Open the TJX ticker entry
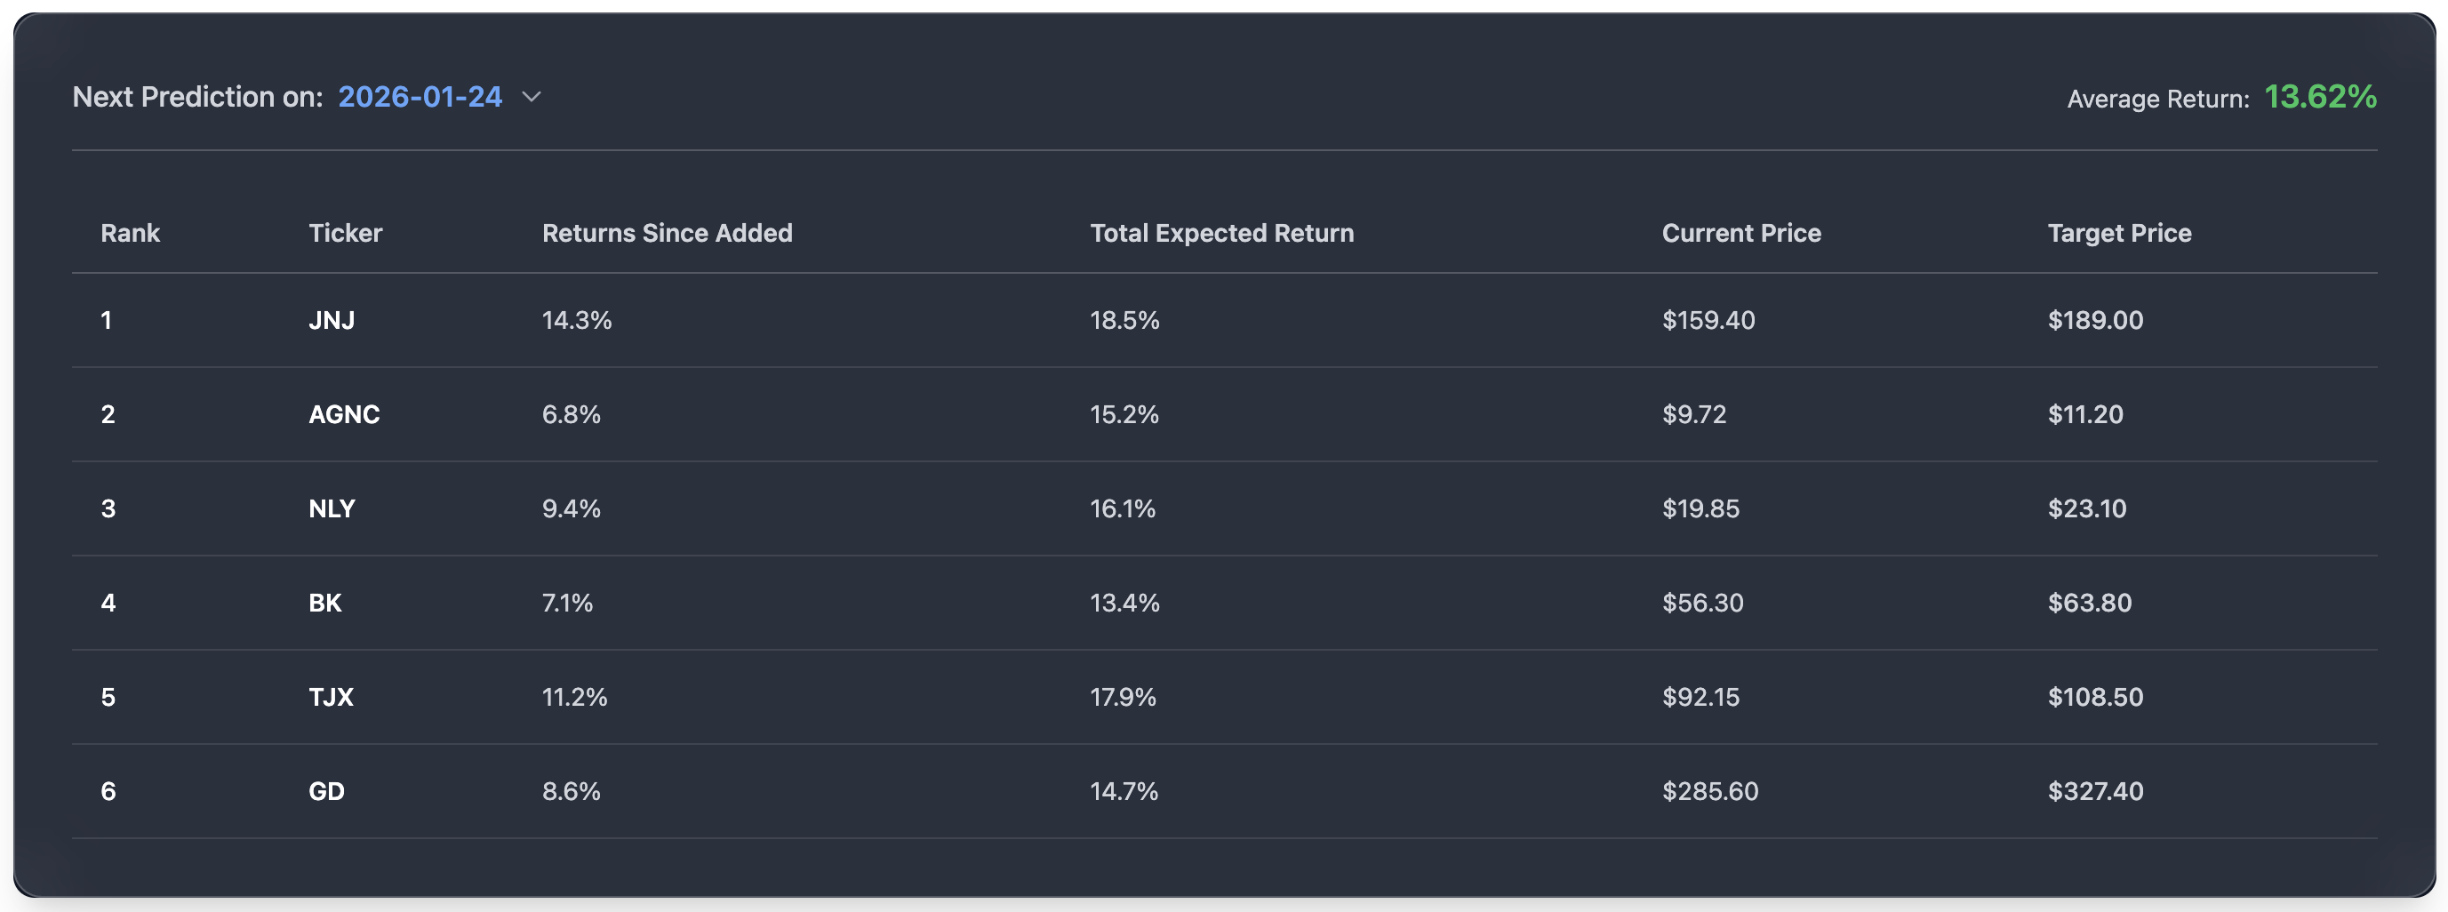The image size is (2448, 912). 331,696
